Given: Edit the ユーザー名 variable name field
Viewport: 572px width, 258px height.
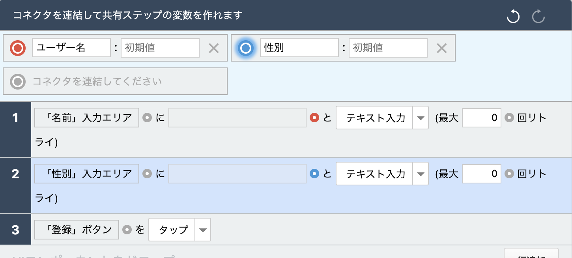Looking at the screenshot, I should pyautogui.click(x=71, y=48).
